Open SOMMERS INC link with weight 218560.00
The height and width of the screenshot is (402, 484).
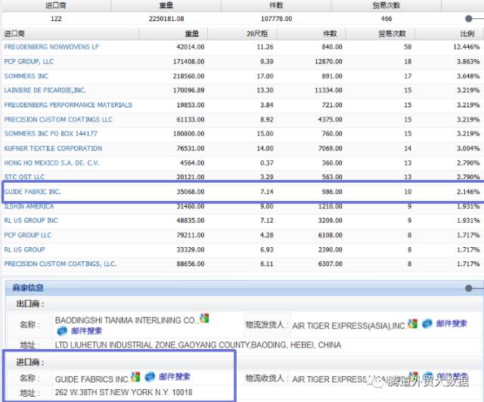click(x=26, y=76)
